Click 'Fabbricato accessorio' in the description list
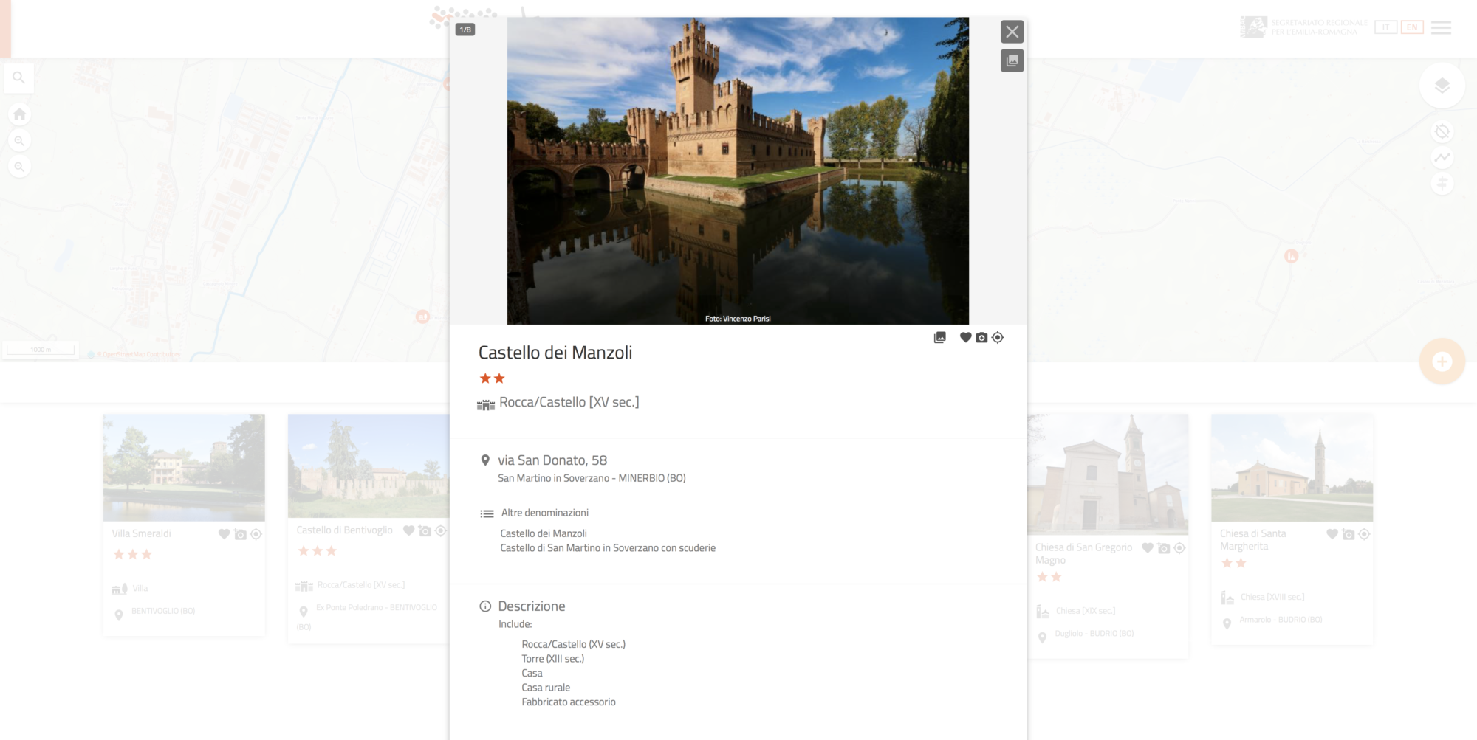This screenshot has height=740, width=1477. 569,702
